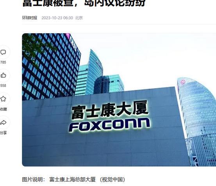216x186 pixels.
Task: Click the dark grid-window skyscraper in photo
Action: pos(51,66)
